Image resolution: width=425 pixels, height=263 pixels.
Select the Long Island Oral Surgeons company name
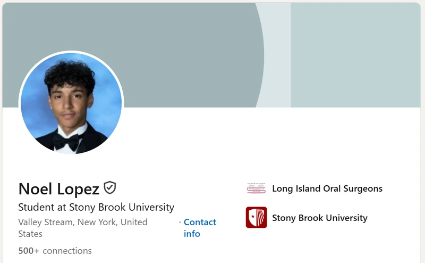[327, 188]
